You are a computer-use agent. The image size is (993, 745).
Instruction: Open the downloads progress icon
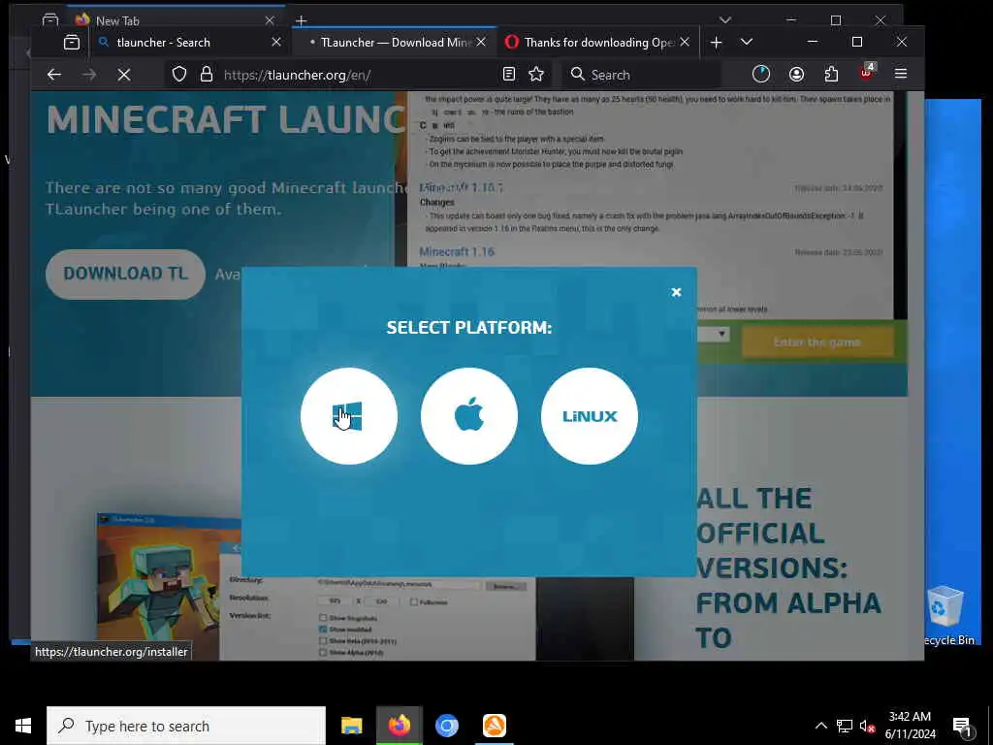click(x=761, y=74)
